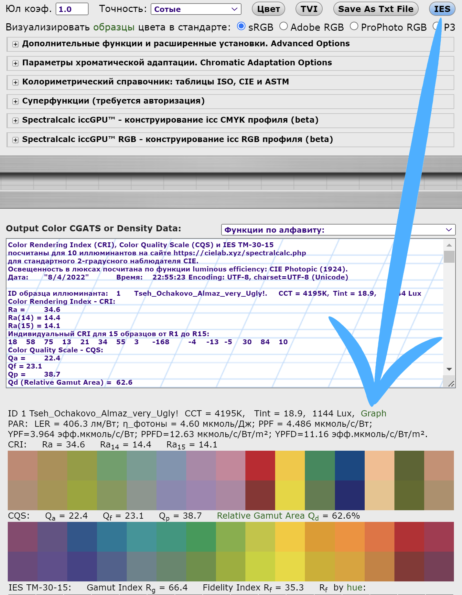Click the textarea resize grip corner
Screen dimensions: 462x595
click(451, 384)
